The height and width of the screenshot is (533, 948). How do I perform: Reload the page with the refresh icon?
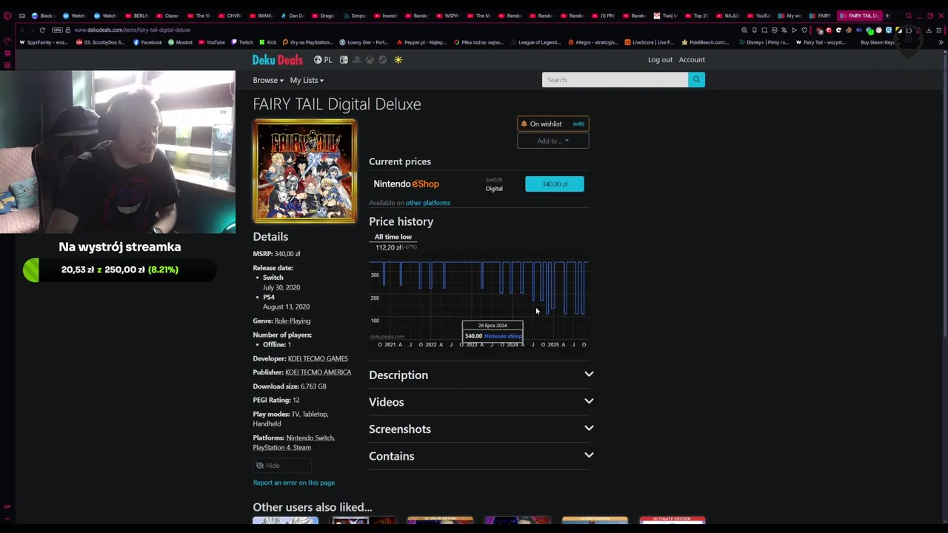[42, 30]
